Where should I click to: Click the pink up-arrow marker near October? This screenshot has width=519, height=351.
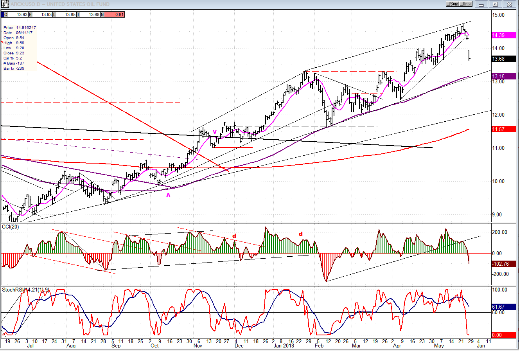tap(169, 194)
